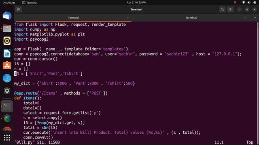Open network status in system tray

(x=244, y=2)
